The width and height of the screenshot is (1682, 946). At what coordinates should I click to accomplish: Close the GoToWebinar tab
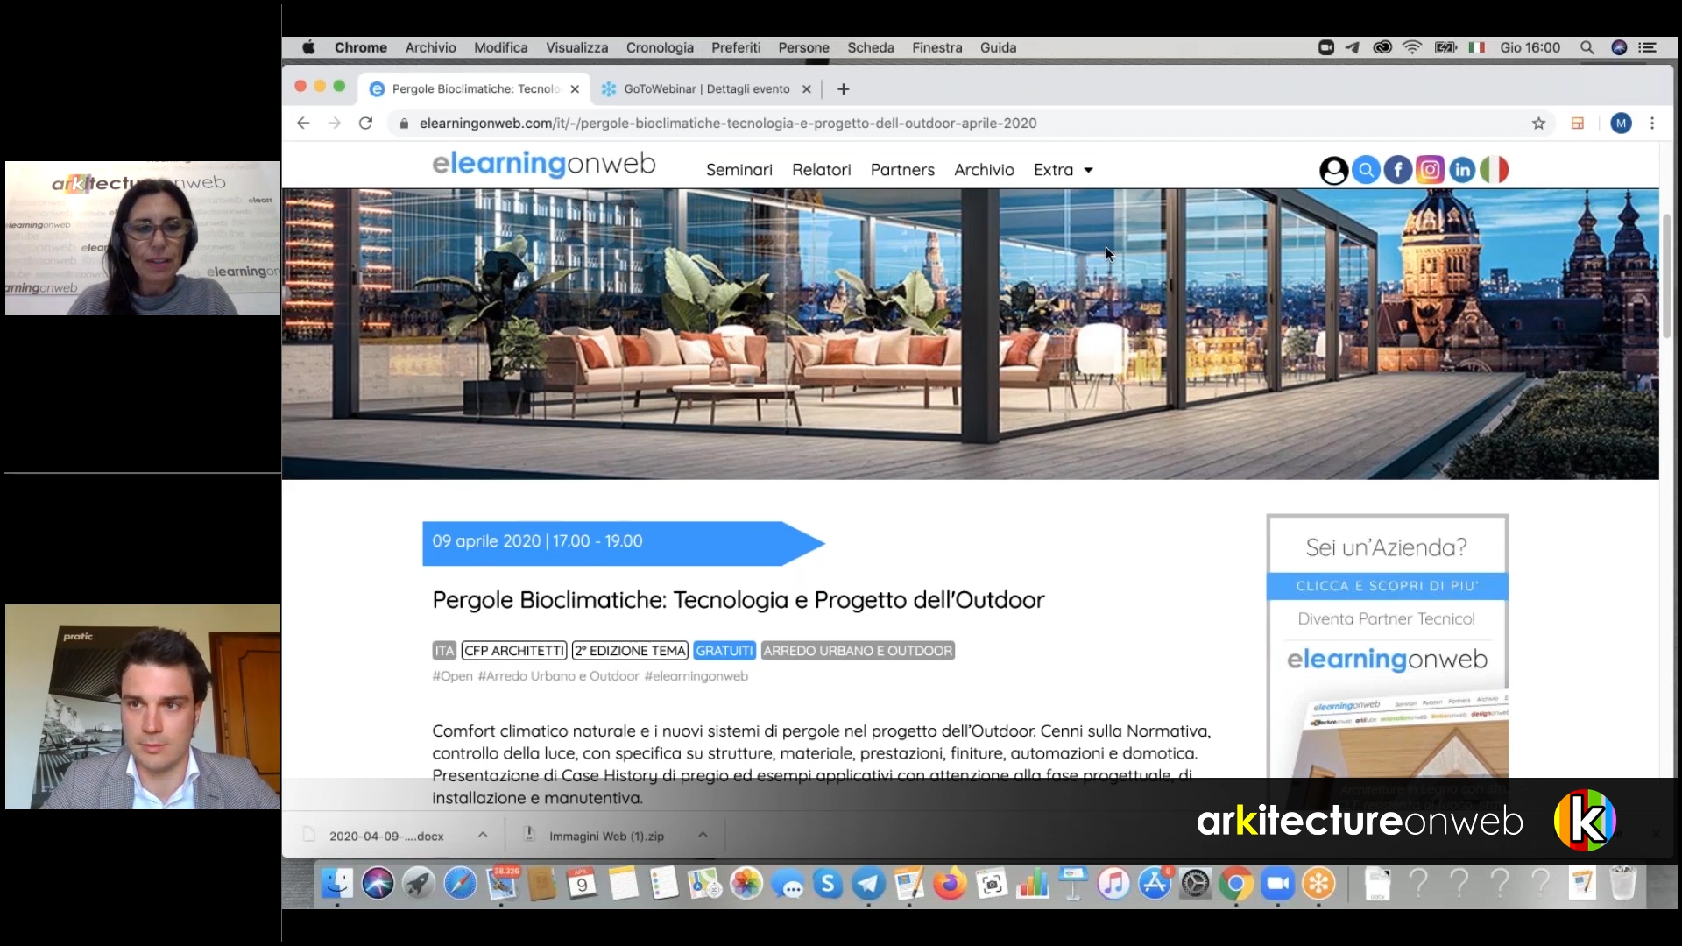coord(806,89)
